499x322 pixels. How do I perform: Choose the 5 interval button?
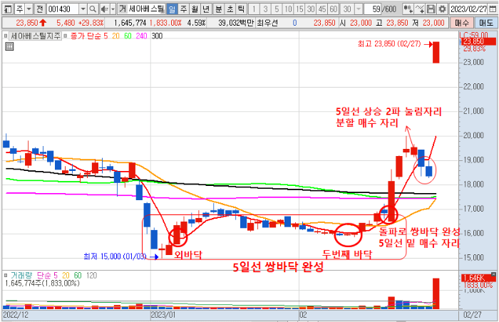click(277, 9)
